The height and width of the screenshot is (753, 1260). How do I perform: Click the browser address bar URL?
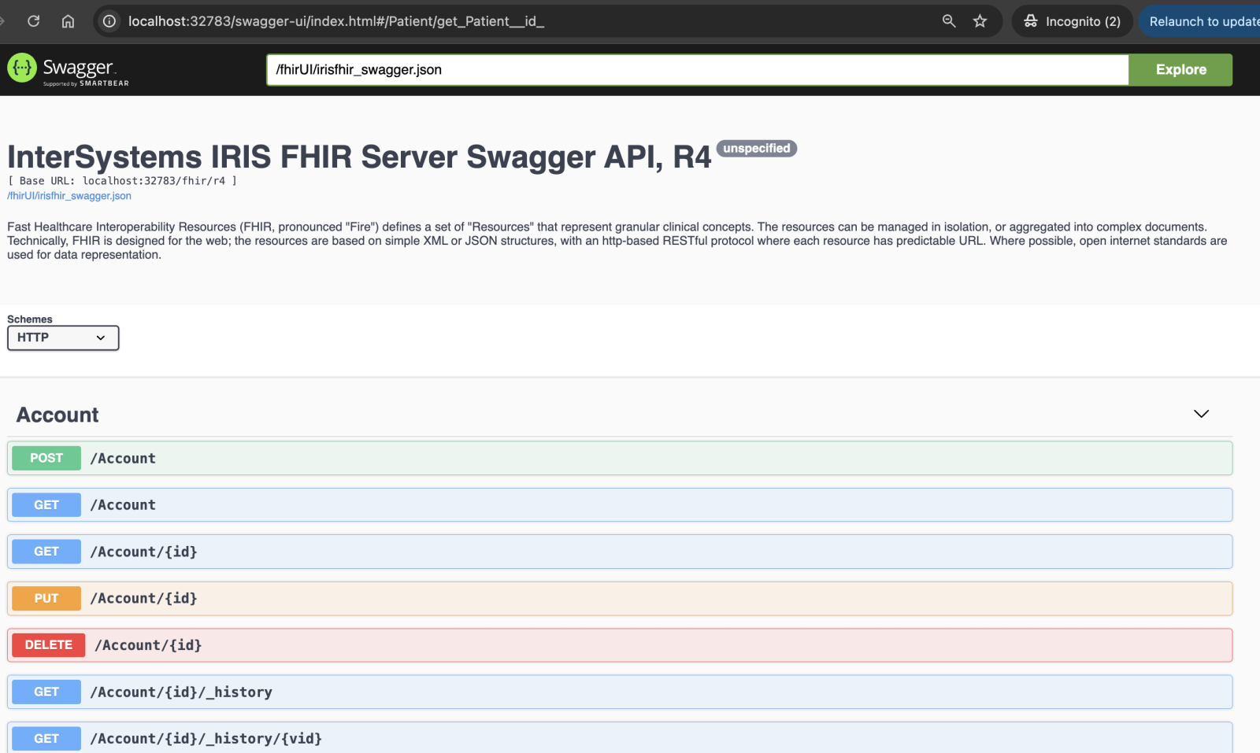click(x=336, y=21)
